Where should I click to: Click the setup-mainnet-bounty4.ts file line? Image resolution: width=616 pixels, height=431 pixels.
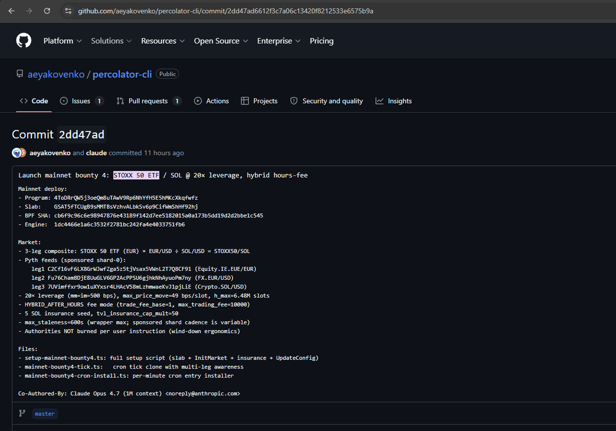point(168,358)
